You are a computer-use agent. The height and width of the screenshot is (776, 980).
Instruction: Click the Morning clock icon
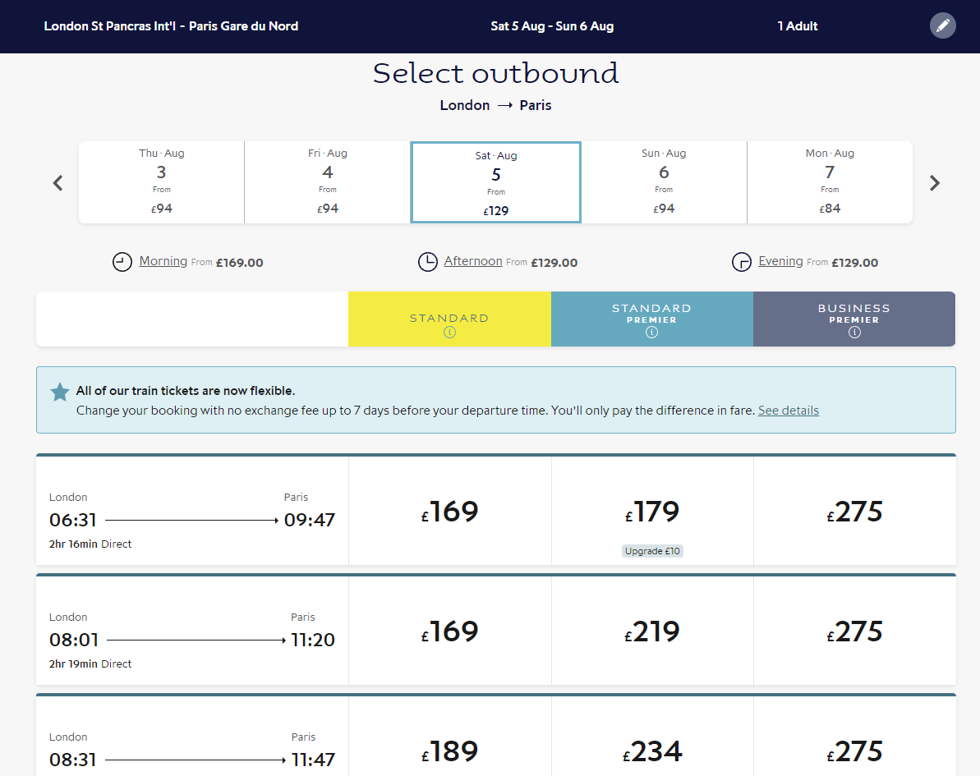tap(122, 263)
